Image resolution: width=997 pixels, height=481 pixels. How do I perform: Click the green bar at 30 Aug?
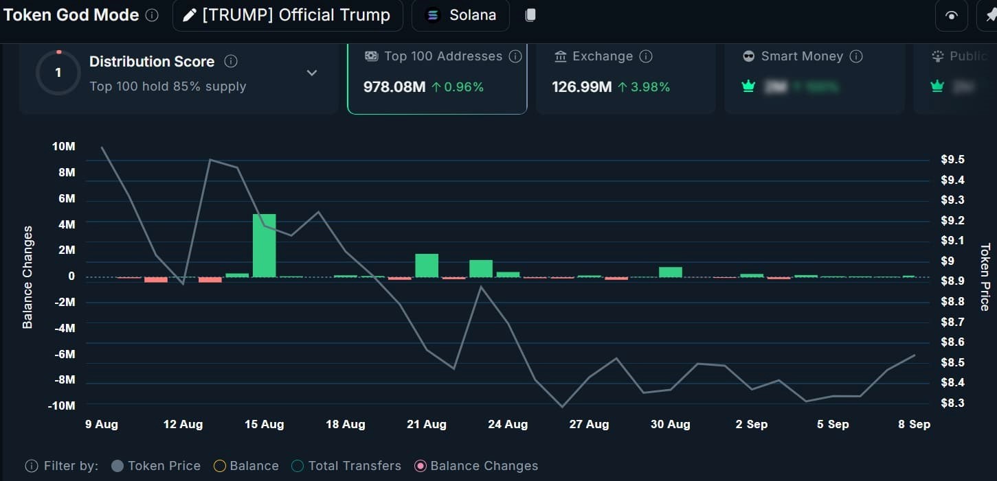[x=671, y=272]
